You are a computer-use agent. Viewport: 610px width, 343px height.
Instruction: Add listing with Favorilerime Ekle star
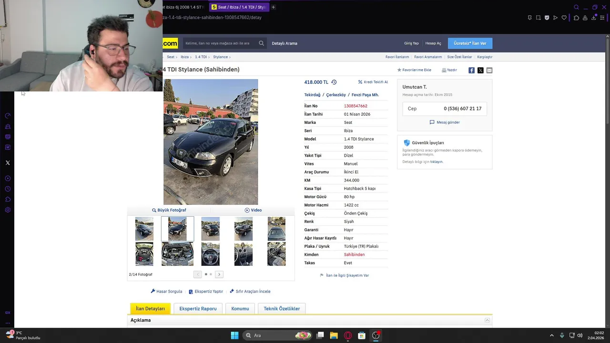click(414, 70)
